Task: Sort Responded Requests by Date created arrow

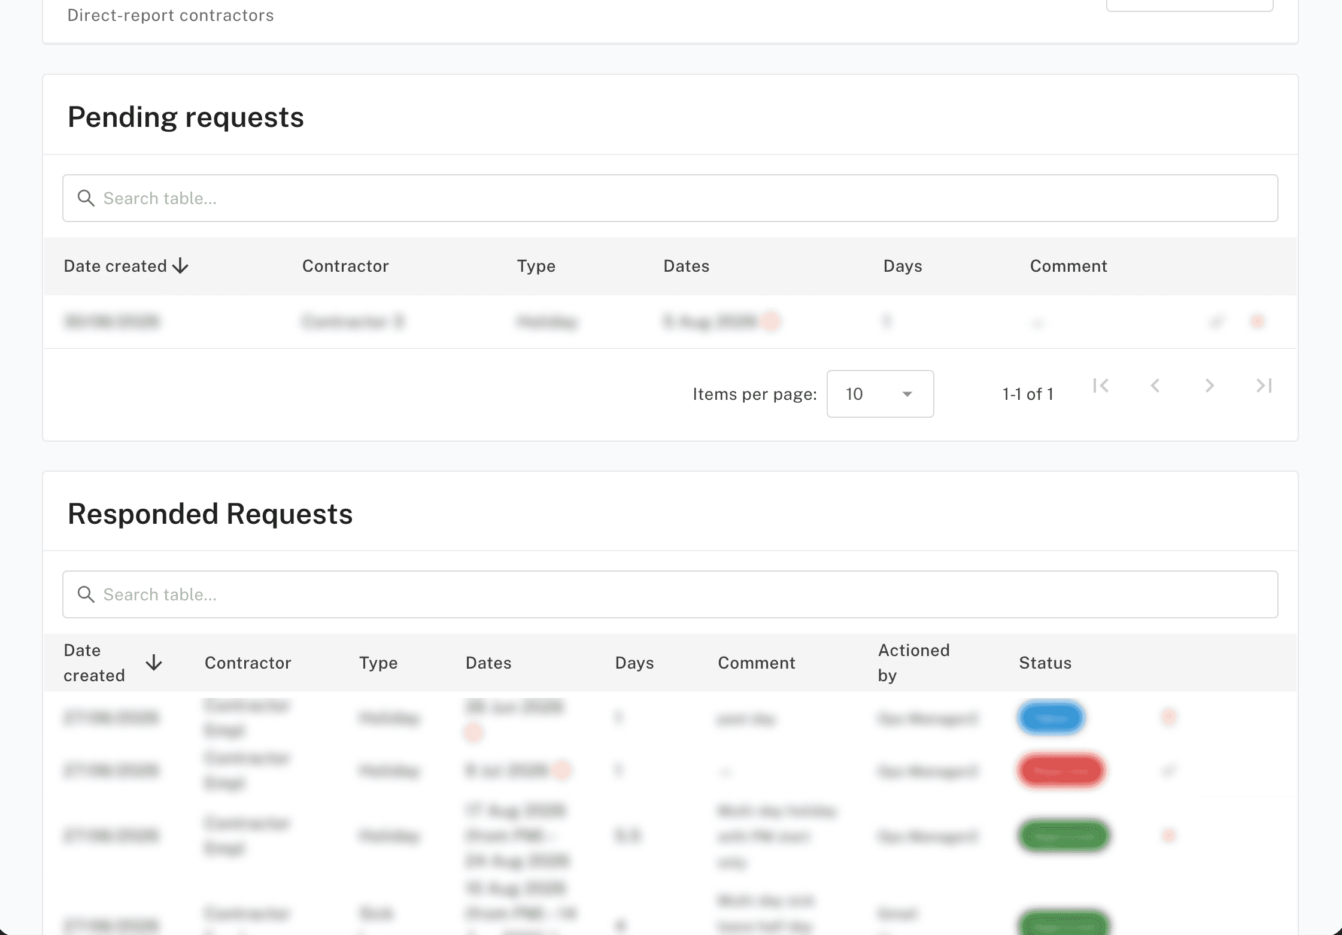Action: (154, 663)
